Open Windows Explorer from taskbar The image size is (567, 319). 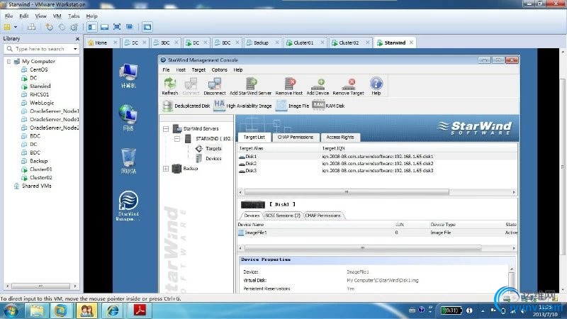click(37, 310)
